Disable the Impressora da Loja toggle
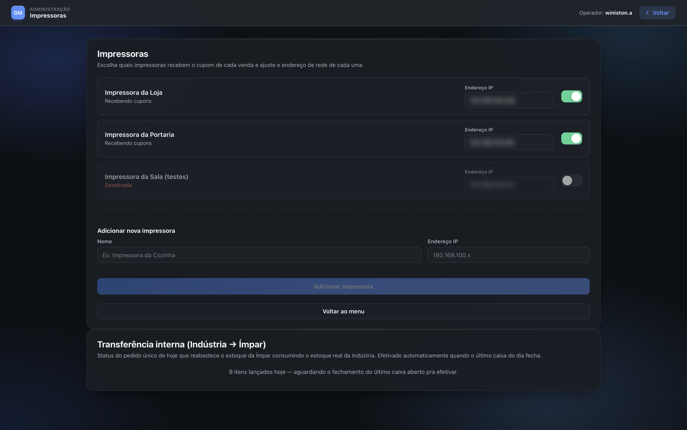 pyautogui.click(x=571, y=96)
